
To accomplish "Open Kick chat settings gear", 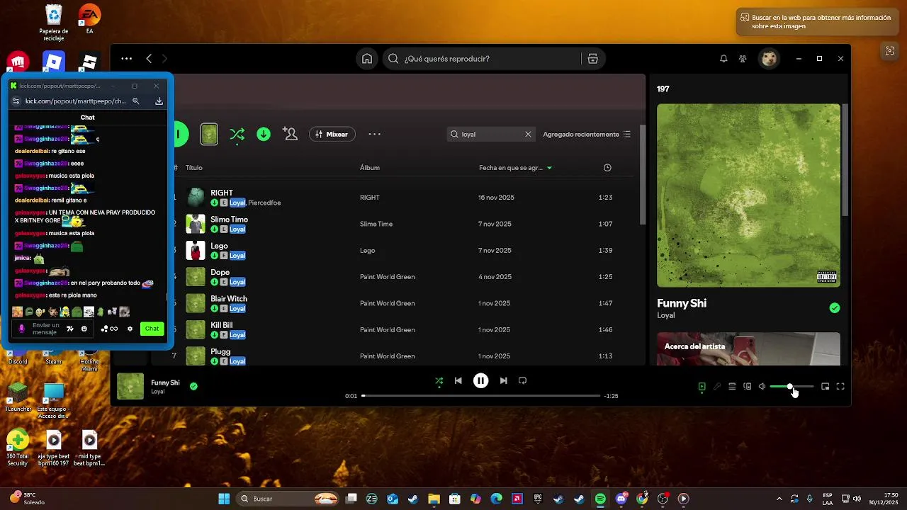I will 130,329.
